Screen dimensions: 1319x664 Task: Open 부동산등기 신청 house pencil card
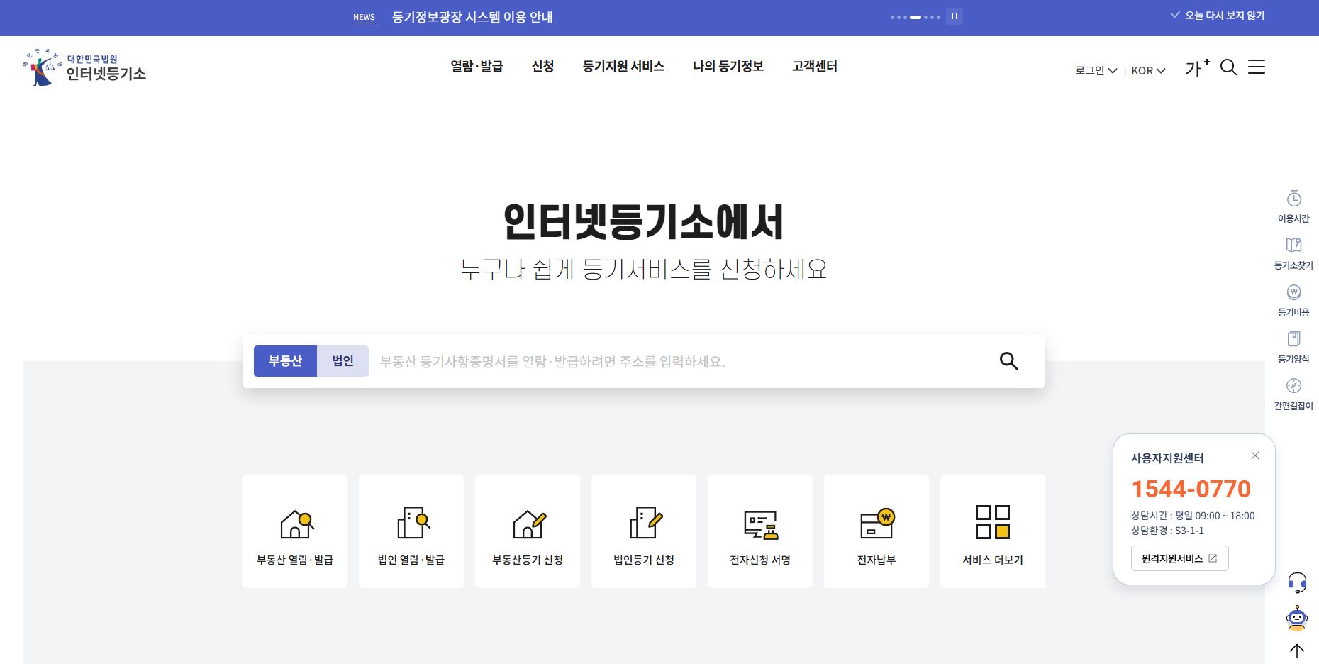tap(528, 531)
